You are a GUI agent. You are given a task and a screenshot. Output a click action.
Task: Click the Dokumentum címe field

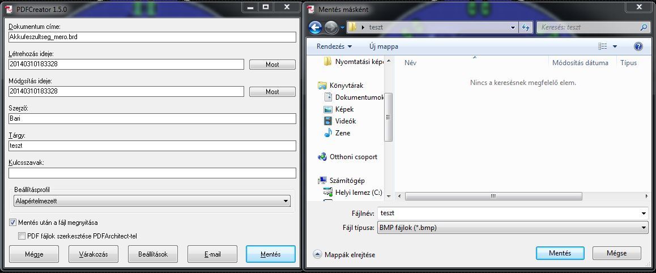click(x=152, y=37)
